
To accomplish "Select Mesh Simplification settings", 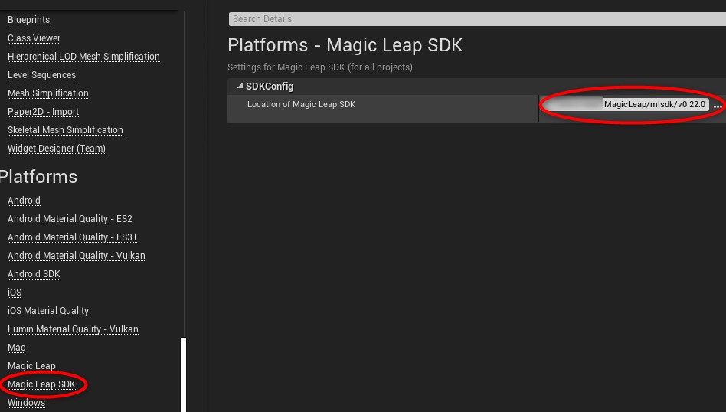I will (x=48, y=93).
